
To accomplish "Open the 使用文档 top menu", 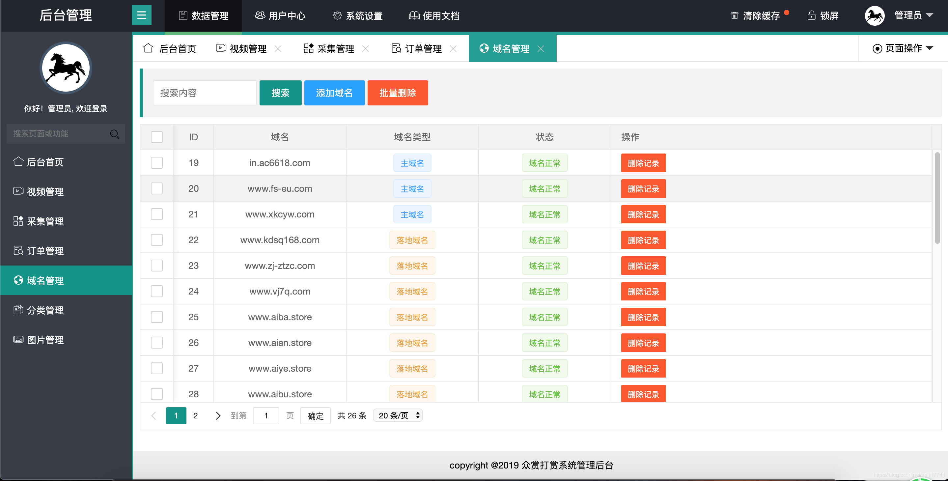I will point(434,15).
